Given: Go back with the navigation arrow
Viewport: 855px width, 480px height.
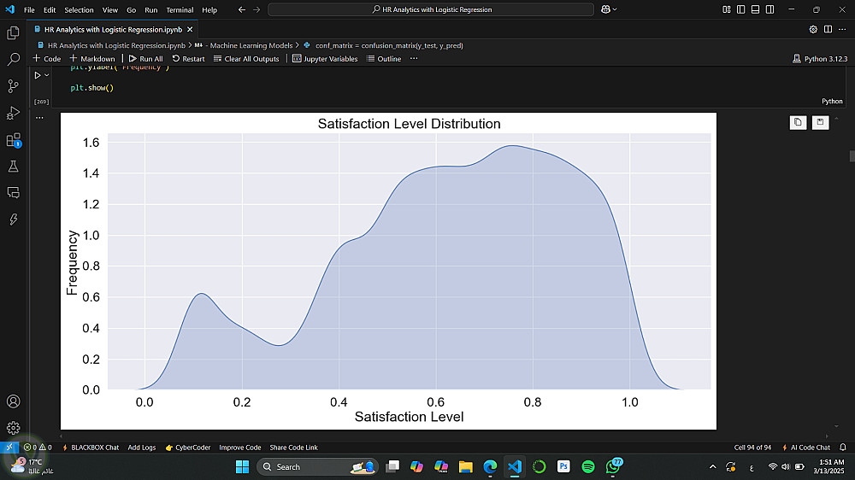Looking at the screenshot, I should click(x=242, y=9).
